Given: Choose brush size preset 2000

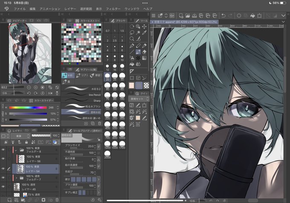Looking at the screenshot, I should [x=107, y=155].
